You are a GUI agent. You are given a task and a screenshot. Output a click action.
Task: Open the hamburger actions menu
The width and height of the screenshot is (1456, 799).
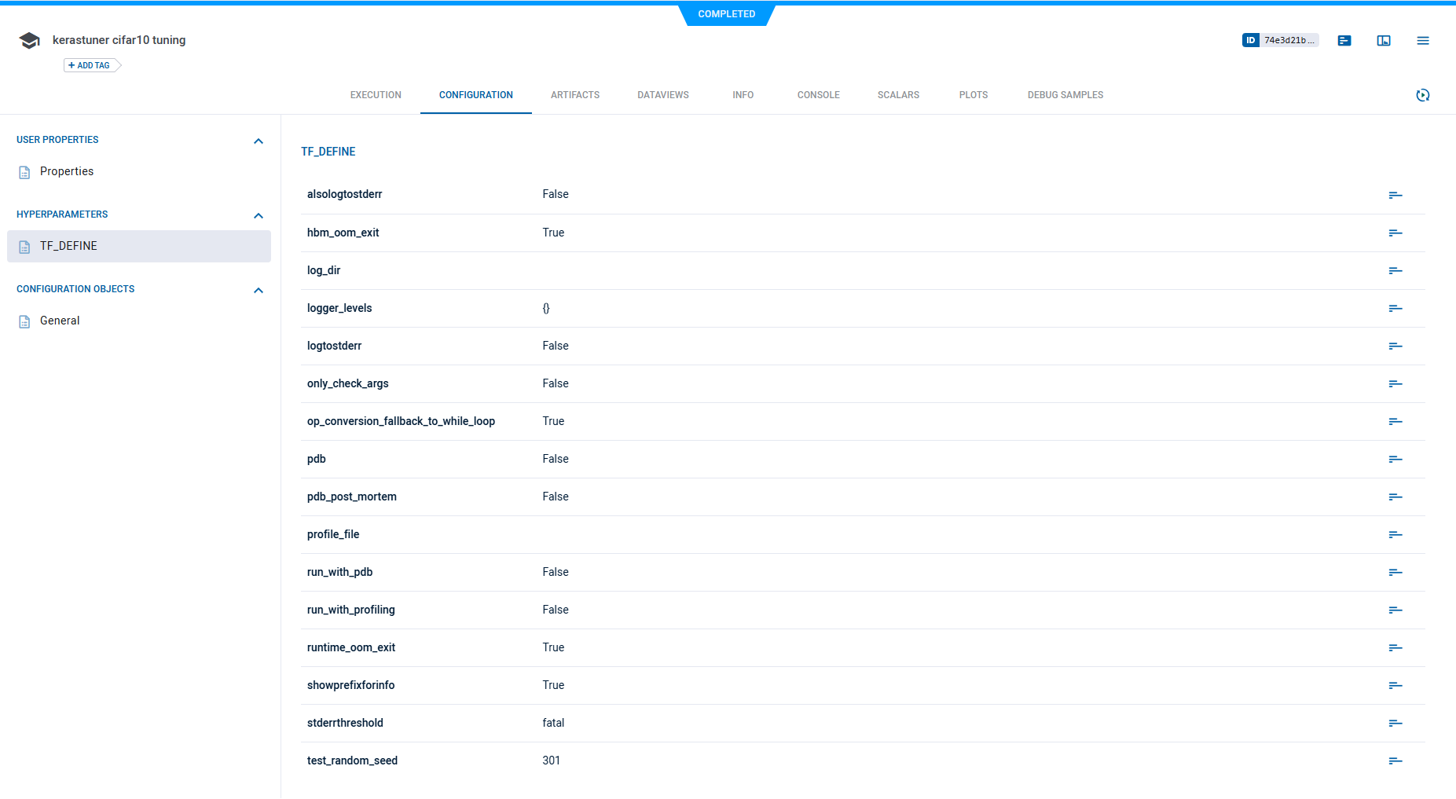coord(1423,41)
